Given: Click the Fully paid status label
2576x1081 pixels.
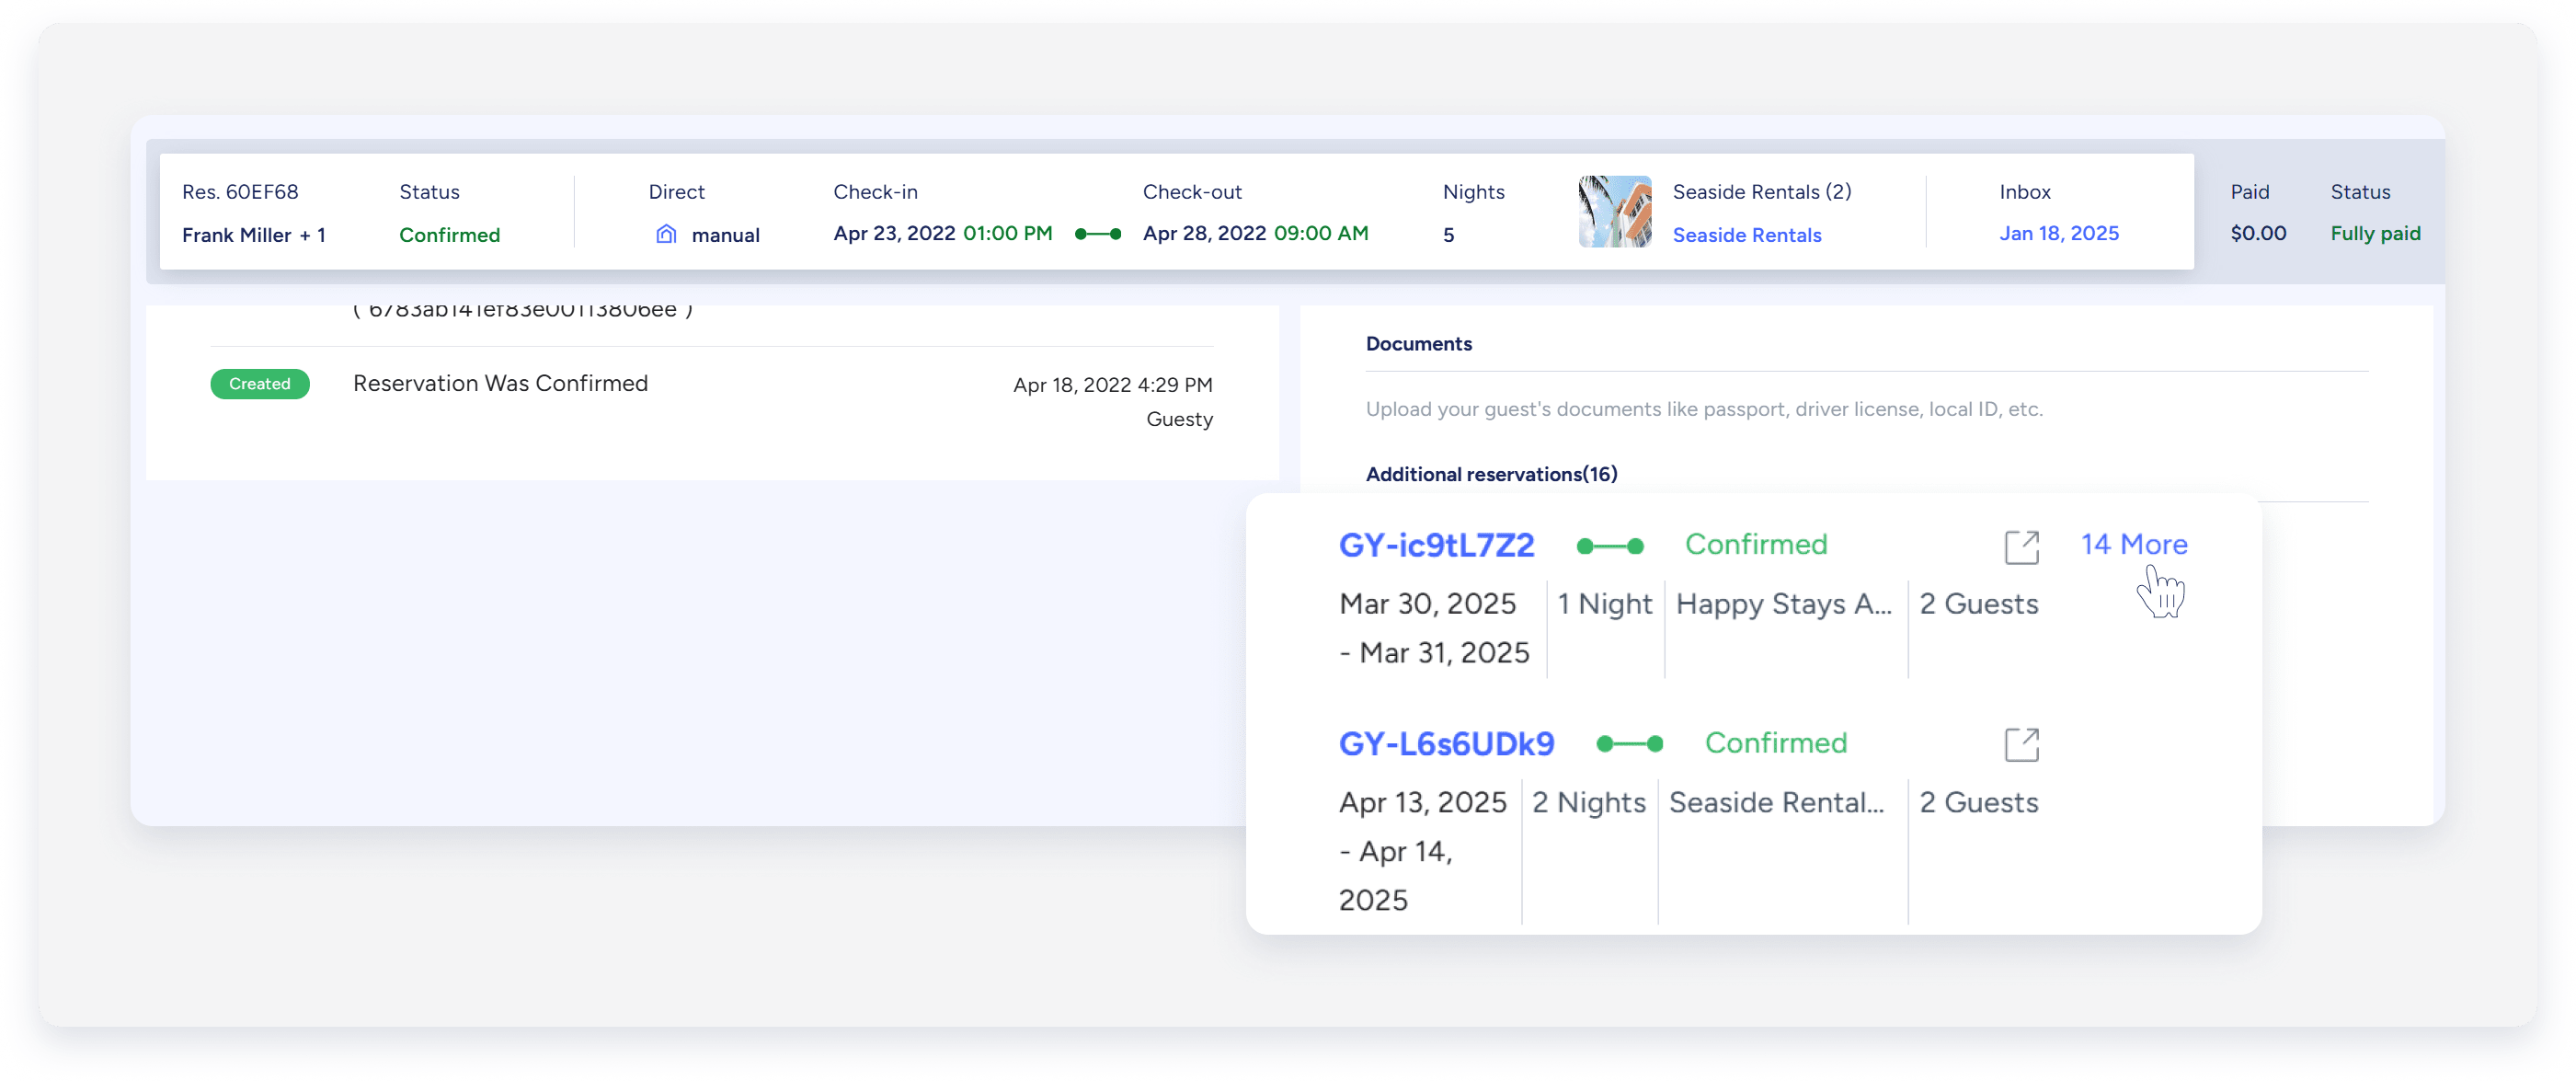Looking at the screenshot, I should (x=2375, y=233).
